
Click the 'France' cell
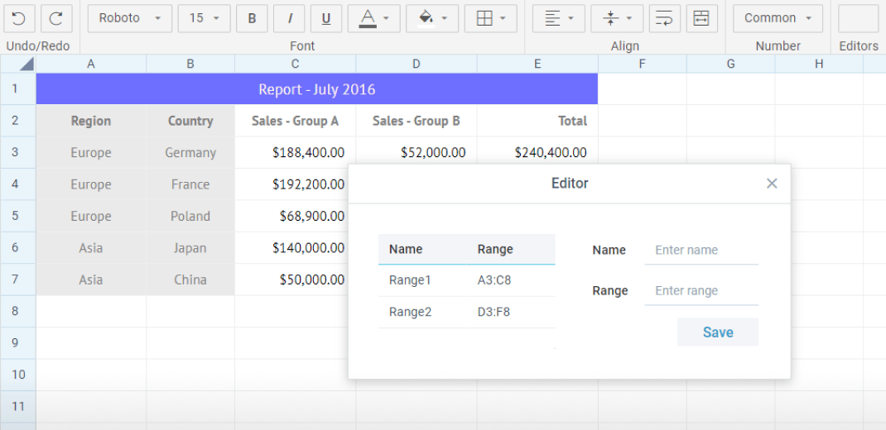[x=190, y=184]
